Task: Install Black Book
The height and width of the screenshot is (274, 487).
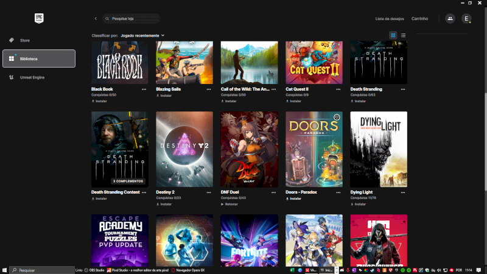Action: (x=99, y=101)
